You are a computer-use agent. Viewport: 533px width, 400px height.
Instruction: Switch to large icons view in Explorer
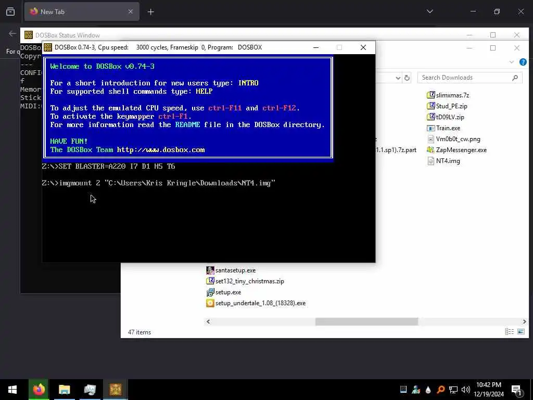pyautogui.click(x=521, y=332)
